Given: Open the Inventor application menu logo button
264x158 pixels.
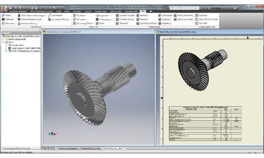Looking at the screenshot, I should pyautogui.click(x=4, y=9).
